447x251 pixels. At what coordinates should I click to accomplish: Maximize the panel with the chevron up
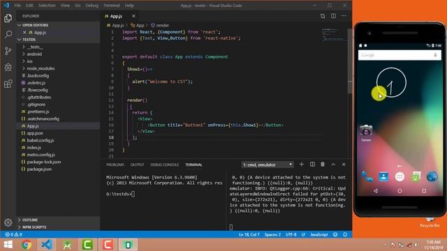point(333,165)
